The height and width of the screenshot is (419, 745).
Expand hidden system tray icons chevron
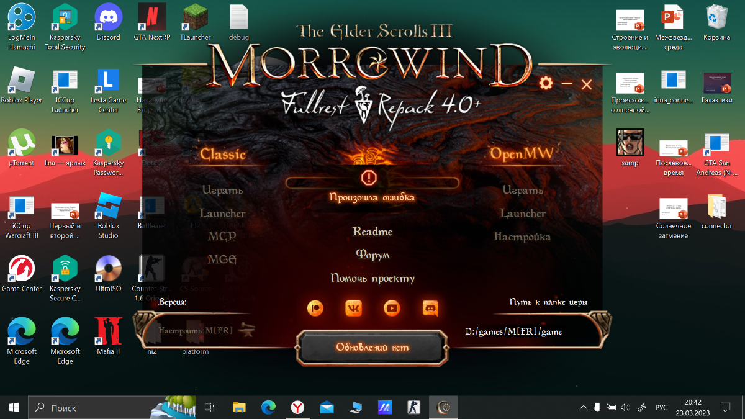(583, 407)
